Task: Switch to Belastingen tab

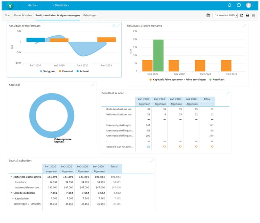Action: [90, 16]
